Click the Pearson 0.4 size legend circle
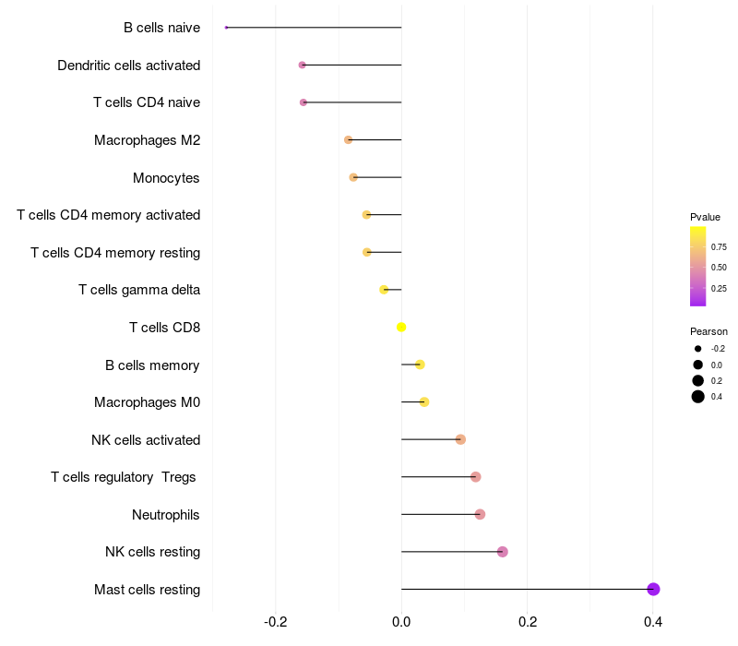This screenshot has width=738, height=646. pyautogui.click(x=697, y=397)
